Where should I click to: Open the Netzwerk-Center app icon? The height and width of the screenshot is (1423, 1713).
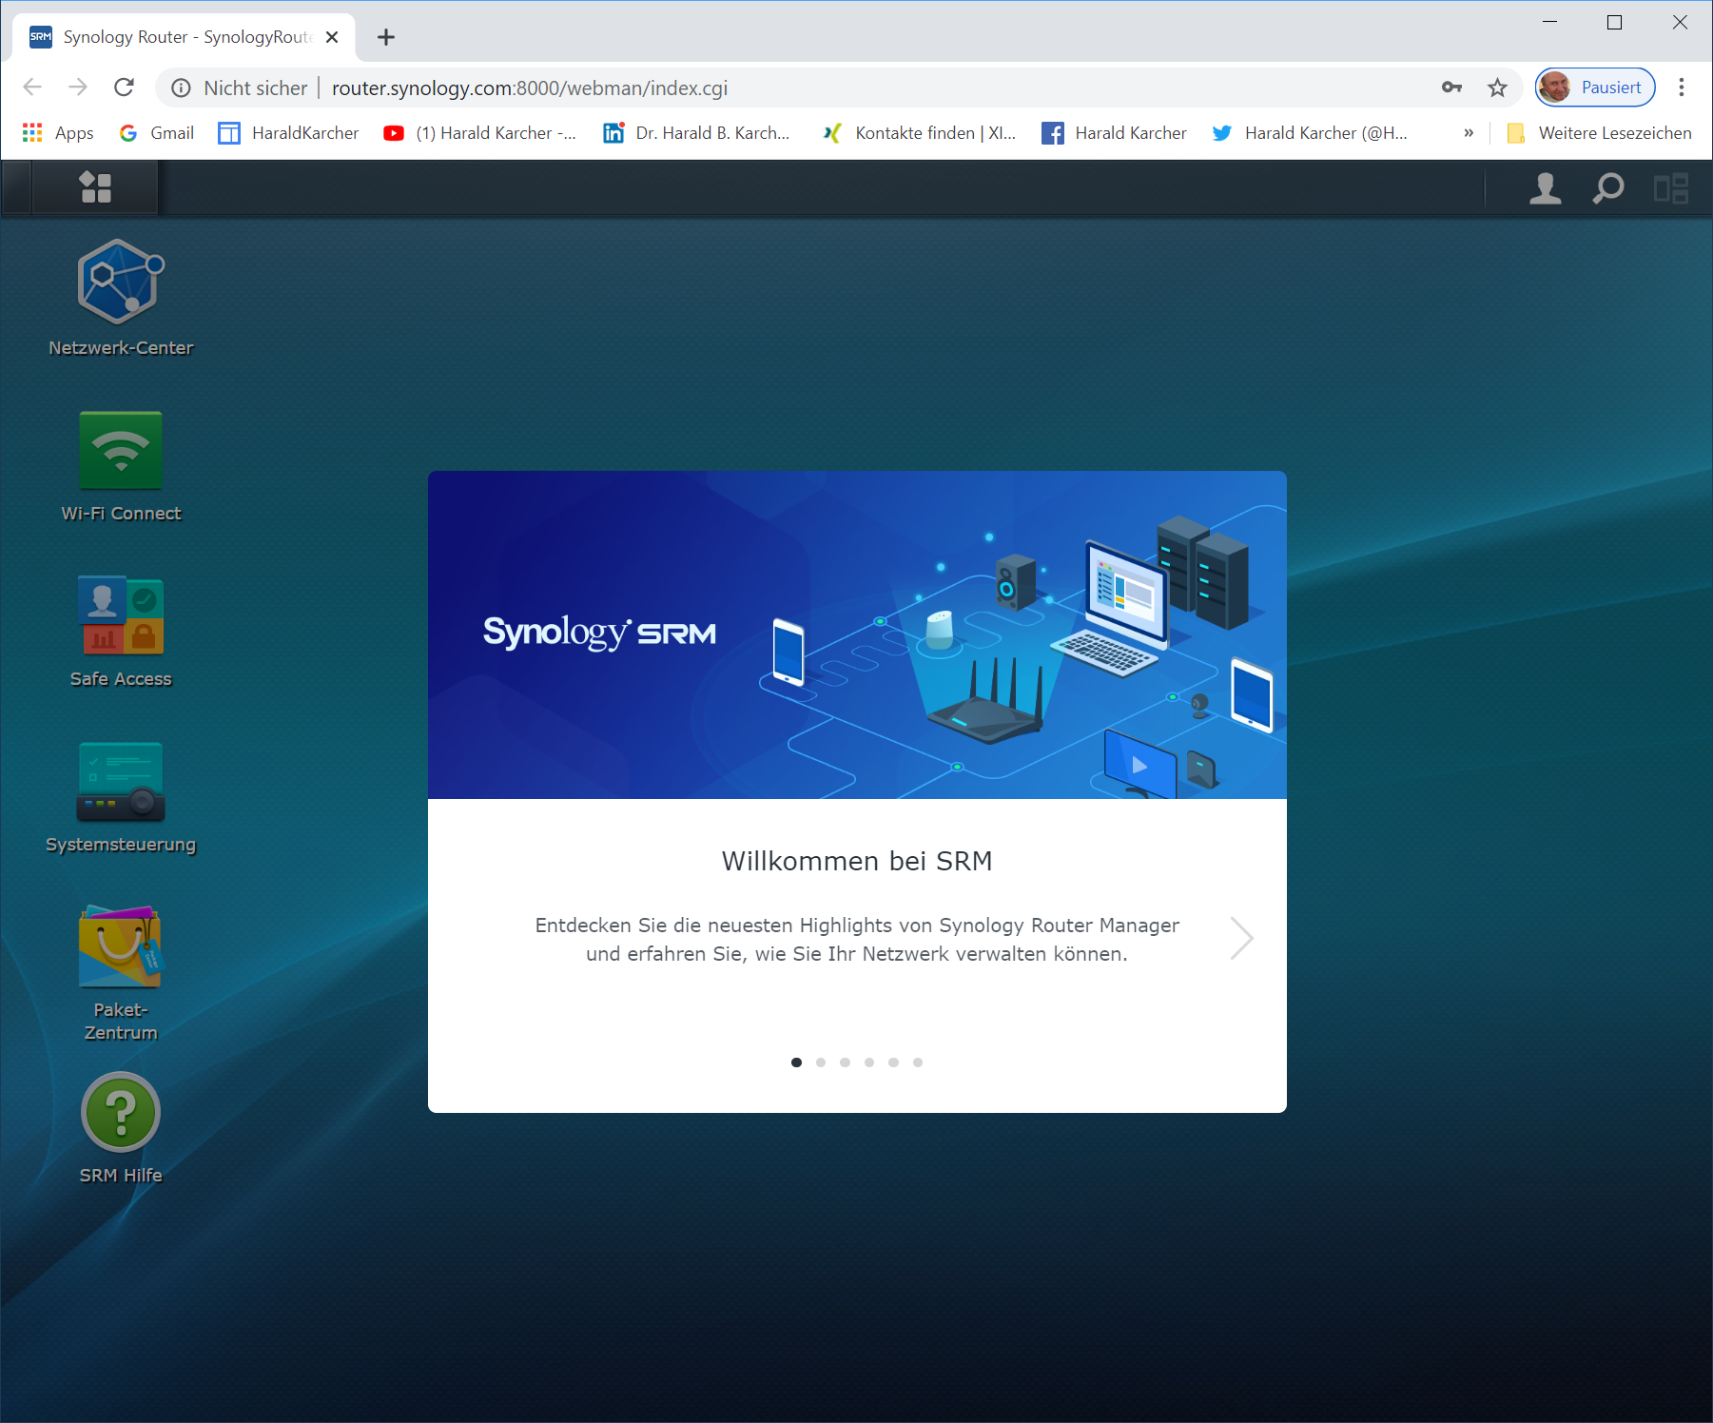click(121, 283)
